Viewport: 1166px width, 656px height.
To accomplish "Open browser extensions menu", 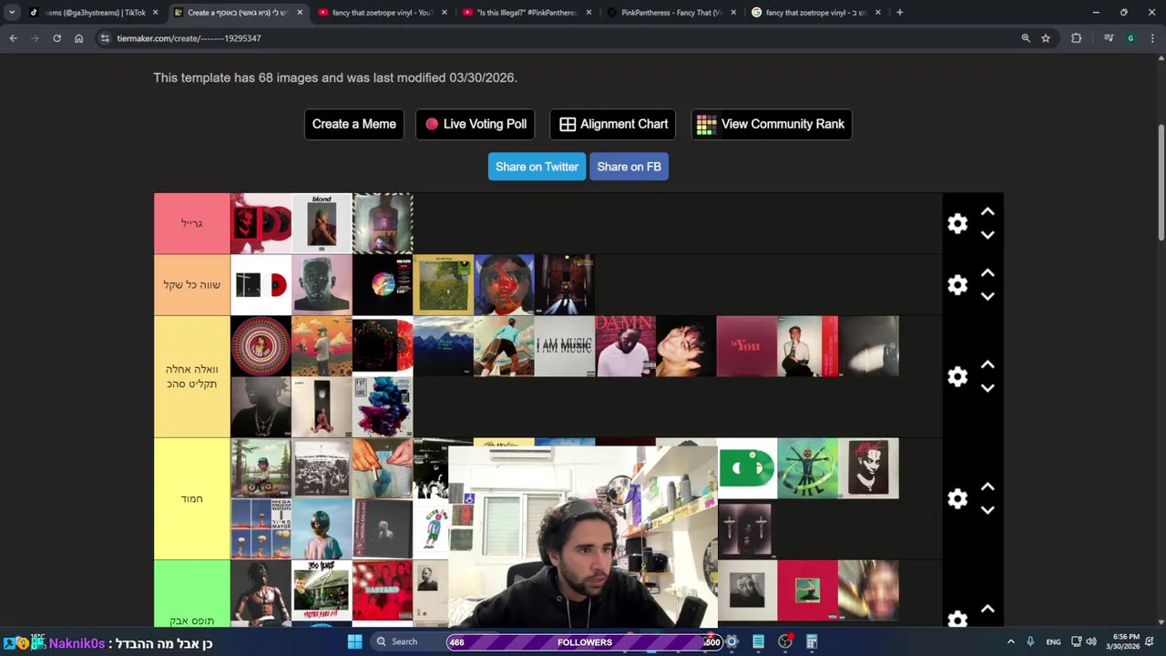I will coord(1076,38).
